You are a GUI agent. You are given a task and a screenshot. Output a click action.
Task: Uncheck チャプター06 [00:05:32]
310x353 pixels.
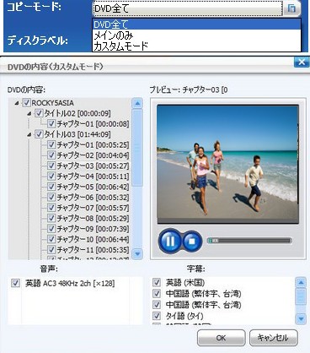tap(51, 198)
